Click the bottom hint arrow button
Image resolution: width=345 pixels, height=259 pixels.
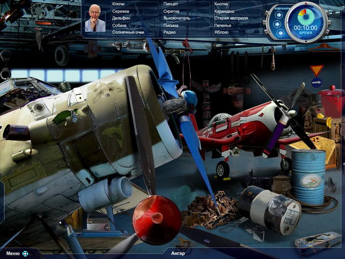tap(278, 33)
